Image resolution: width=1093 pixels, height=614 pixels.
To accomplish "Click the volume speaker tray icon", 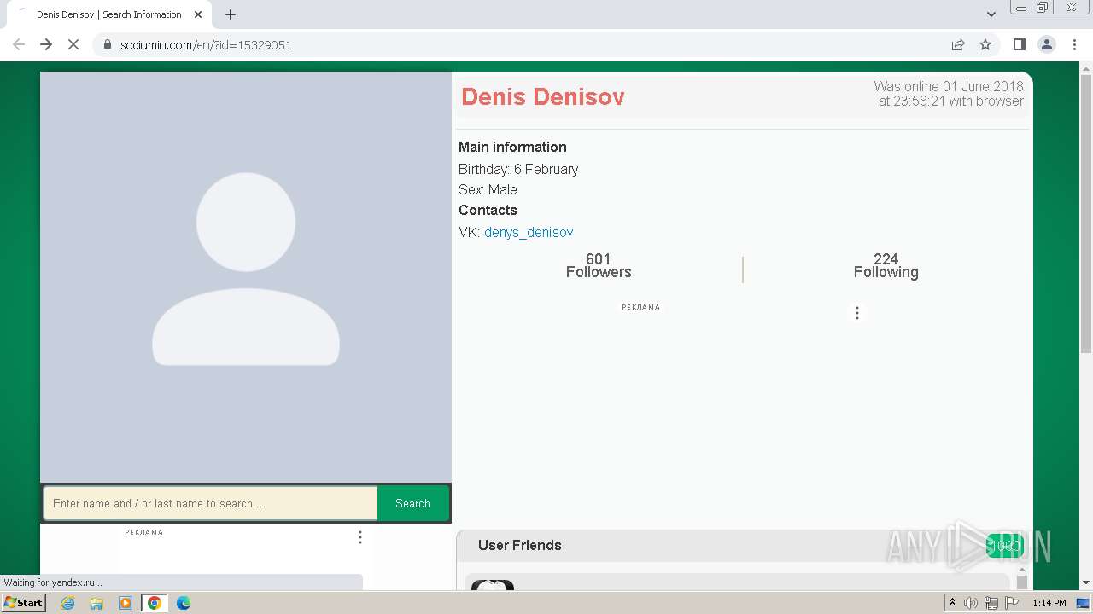I will (x=971, y=603).
